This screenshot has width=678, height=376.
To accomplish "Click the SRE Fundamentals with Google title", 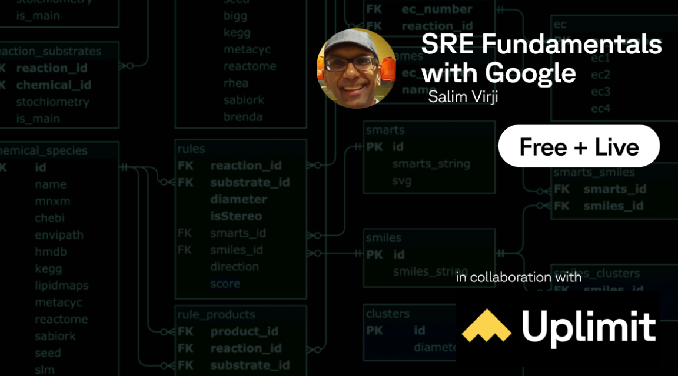I will 542,58.
